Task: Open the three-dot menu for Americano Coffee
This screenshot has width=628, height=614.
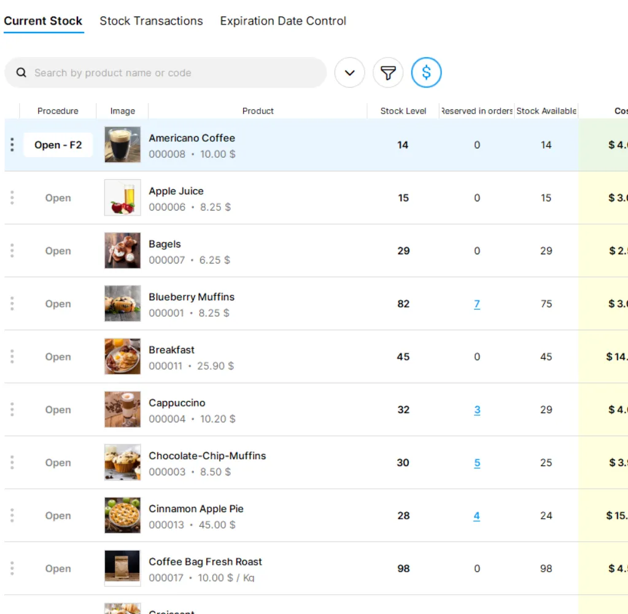Action: pyautogui.click(x=12, y=145)
